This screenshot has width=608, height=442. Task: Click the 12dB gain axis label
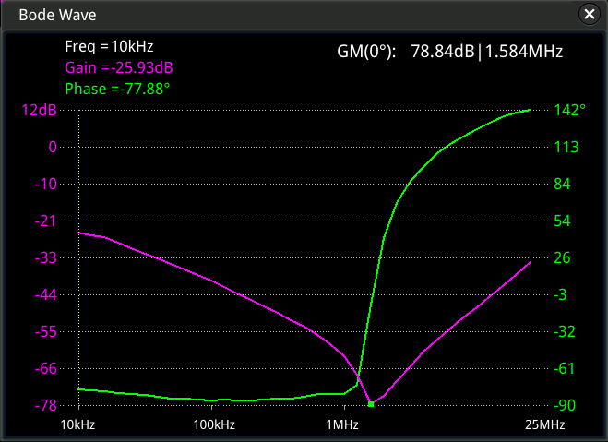[x=41, y=110]
